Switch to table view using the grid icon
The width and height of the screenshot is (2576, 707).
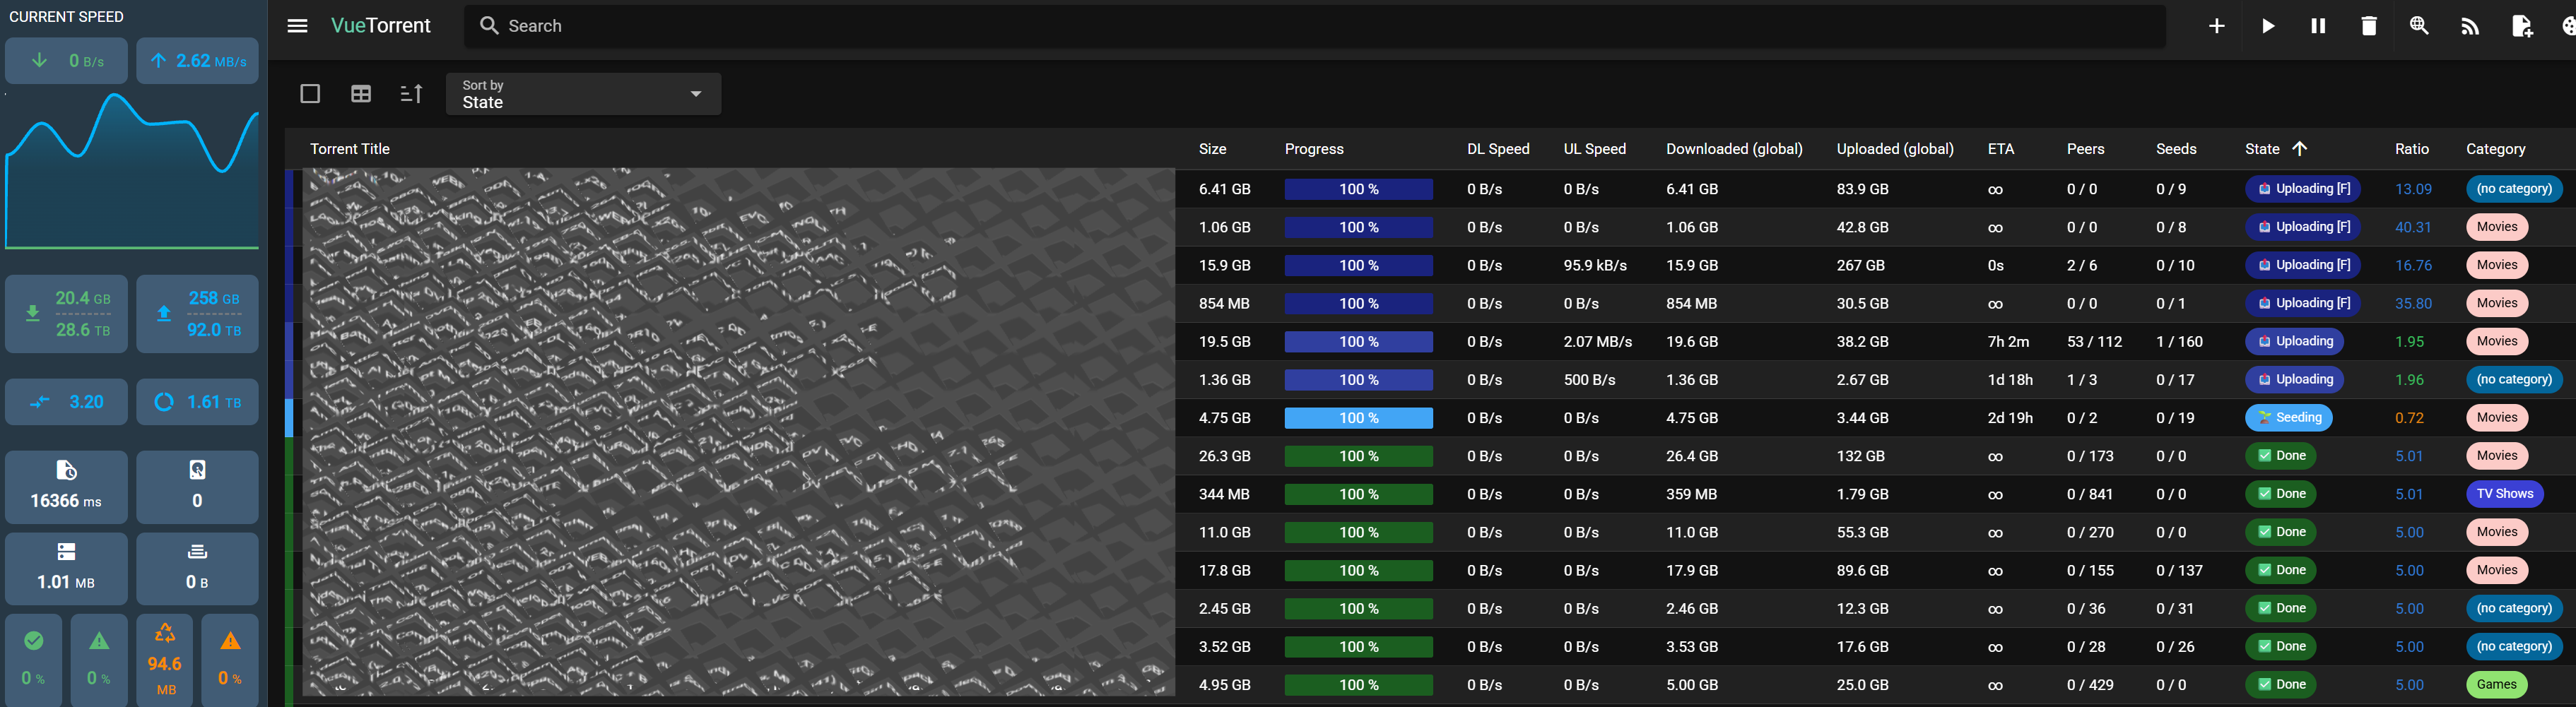click(361, 93)
